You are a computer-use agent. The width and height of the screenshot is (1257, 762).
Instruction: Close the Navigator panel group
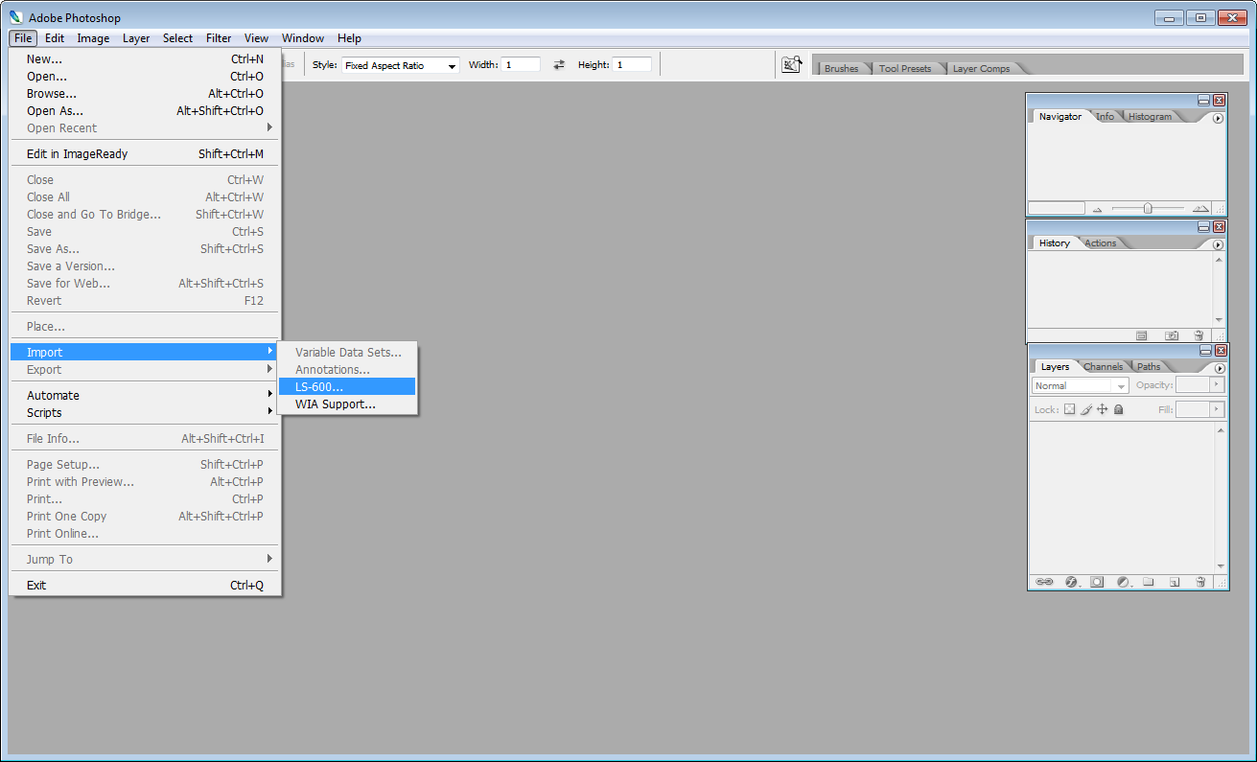(x=1220, y=100)
